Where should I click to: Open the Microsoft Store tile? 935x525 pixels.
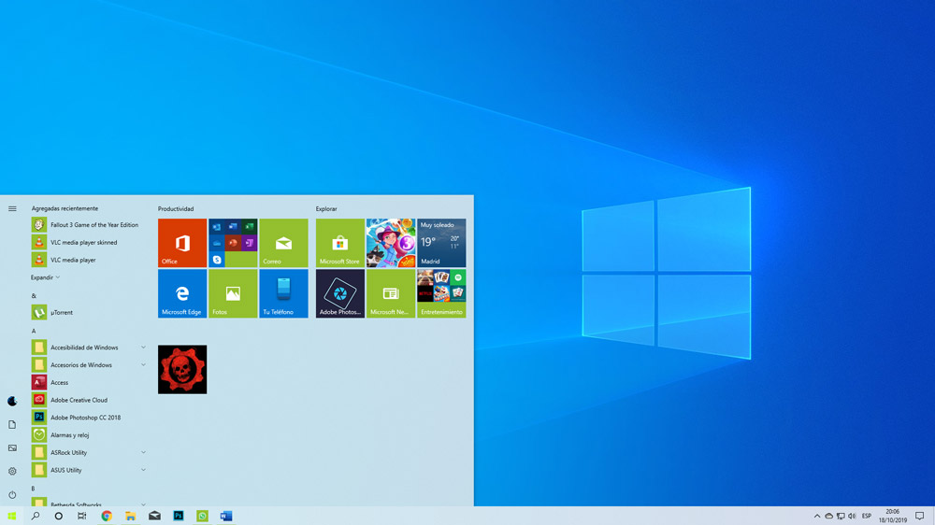(x=339, y=243)
